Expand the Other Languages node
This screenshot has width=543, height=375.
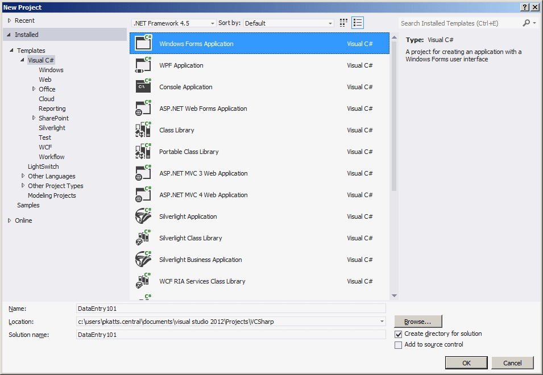(x=23, y=176)
